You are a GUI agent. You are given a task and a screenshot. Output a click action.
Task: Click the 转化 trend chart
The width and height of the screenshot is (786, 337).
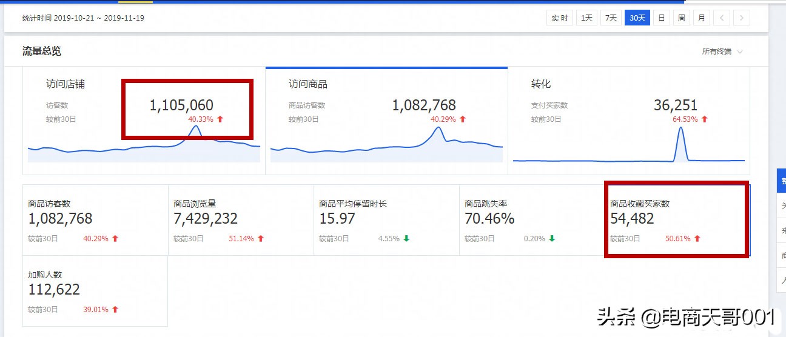(629, 144)
